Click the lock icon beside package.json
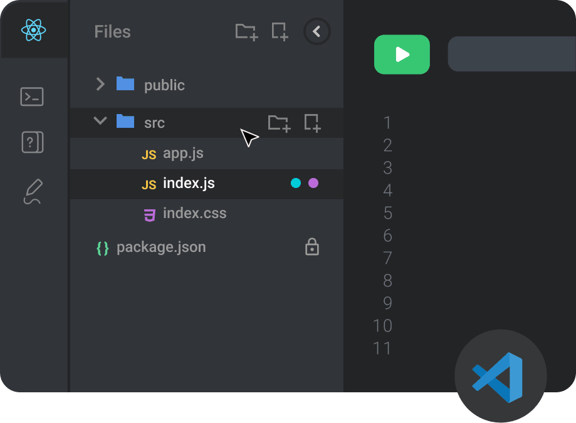This screenshot has height=423, width=576. click(312, 247)
